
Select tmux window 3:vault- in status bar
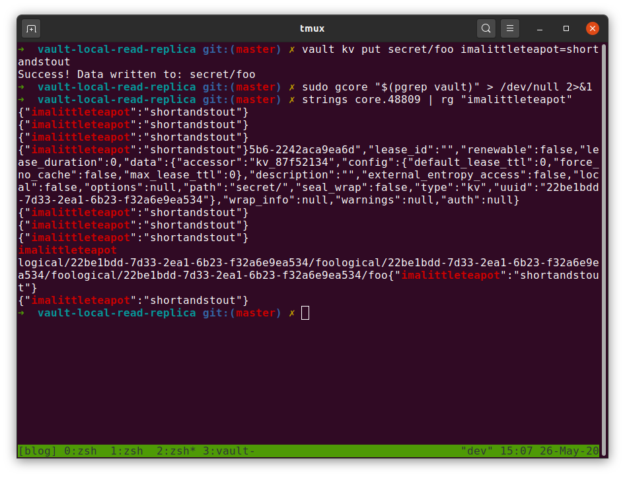coord(229,451)
